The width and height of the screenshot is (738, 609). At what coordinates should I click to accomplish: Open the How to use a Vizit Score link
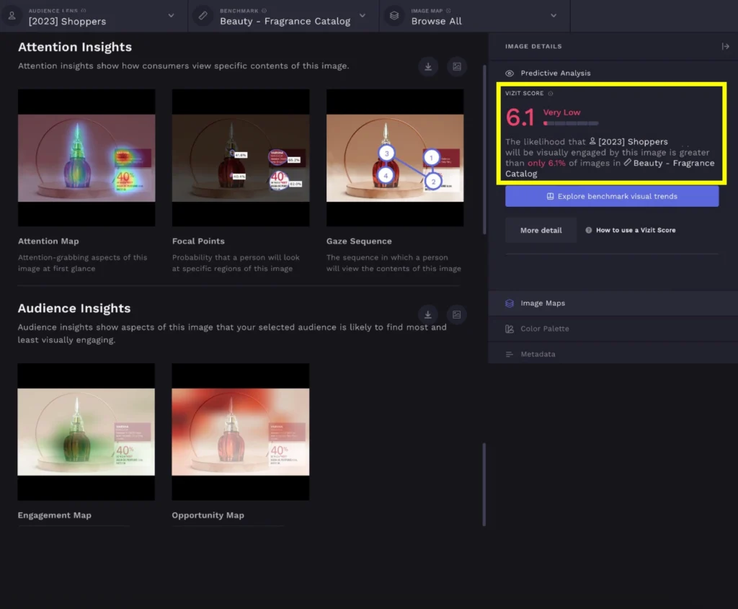point(635,231)
